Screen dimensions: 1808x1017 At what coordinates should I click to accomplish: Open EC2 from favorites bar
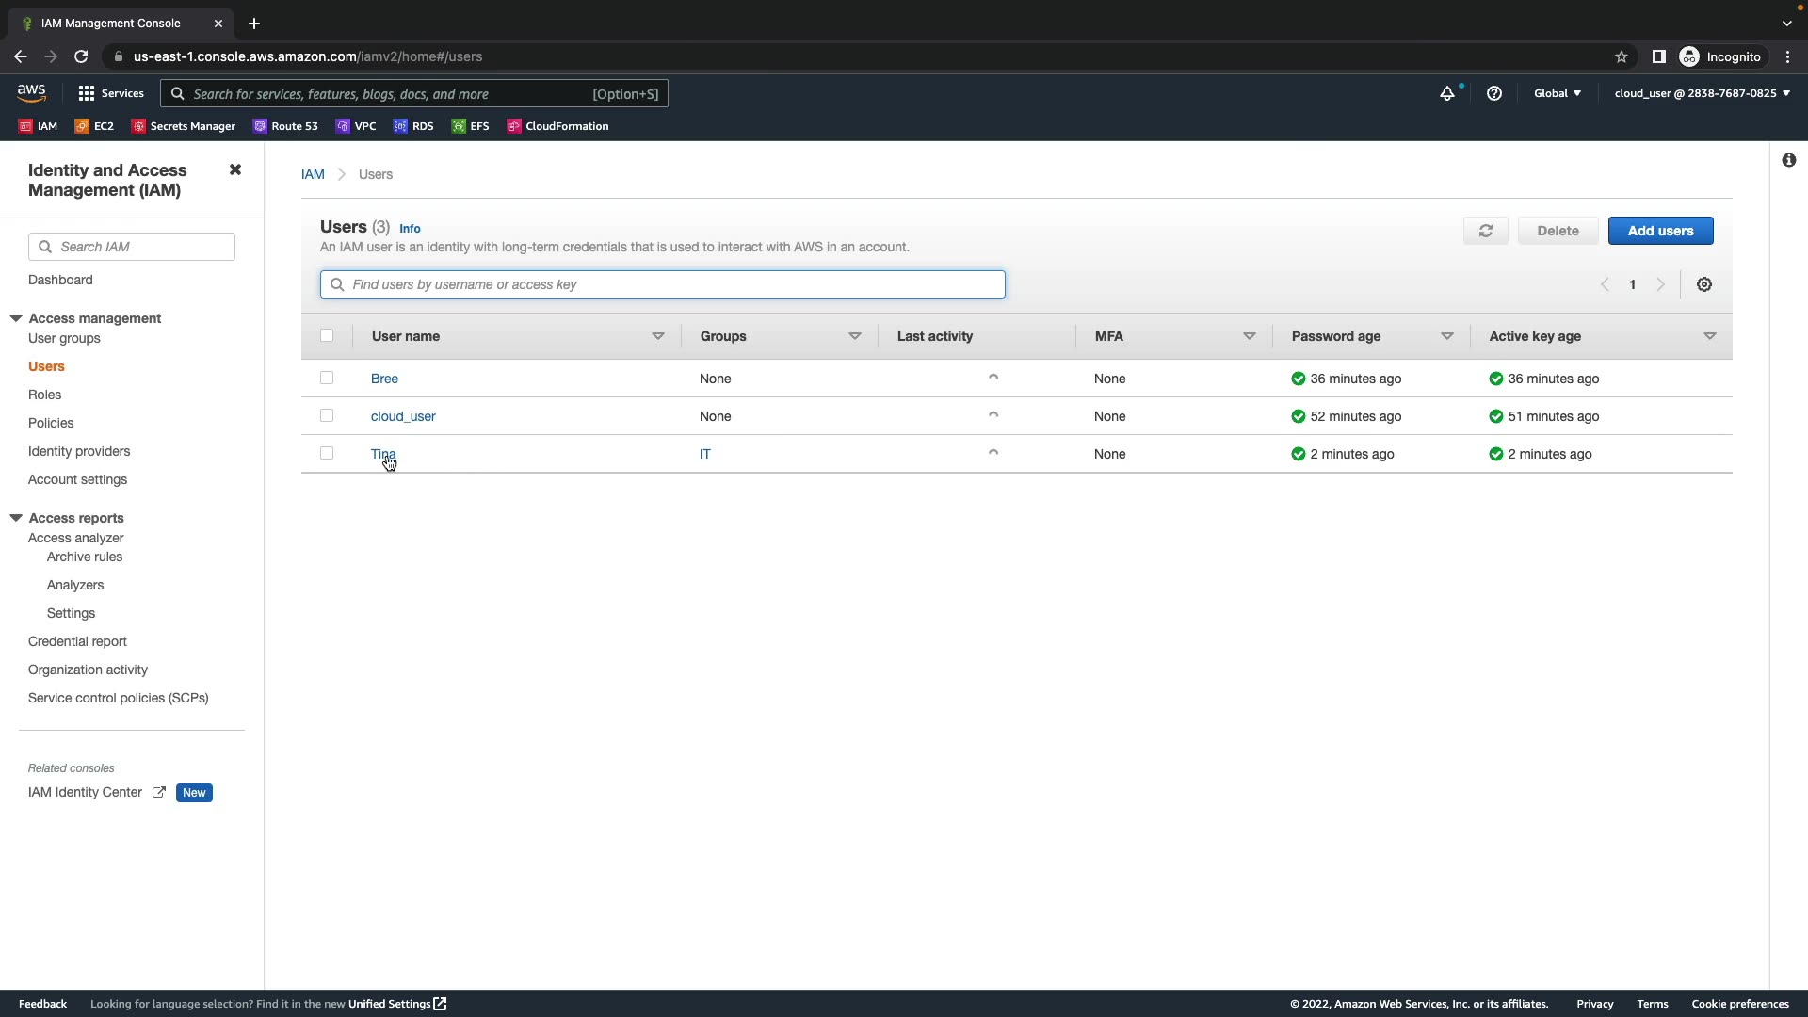coord(94,126)
